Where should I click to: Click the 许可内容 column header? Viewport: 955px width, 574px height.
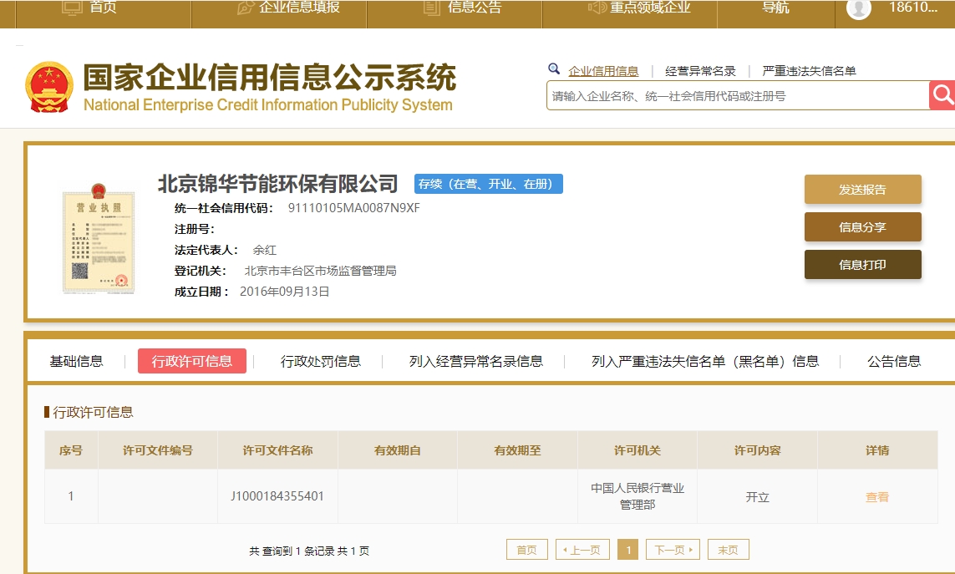click(x=757, y=450)
